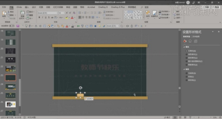
Task: Collapse the ribbon with arrow
Action: [x=220, y=22]
